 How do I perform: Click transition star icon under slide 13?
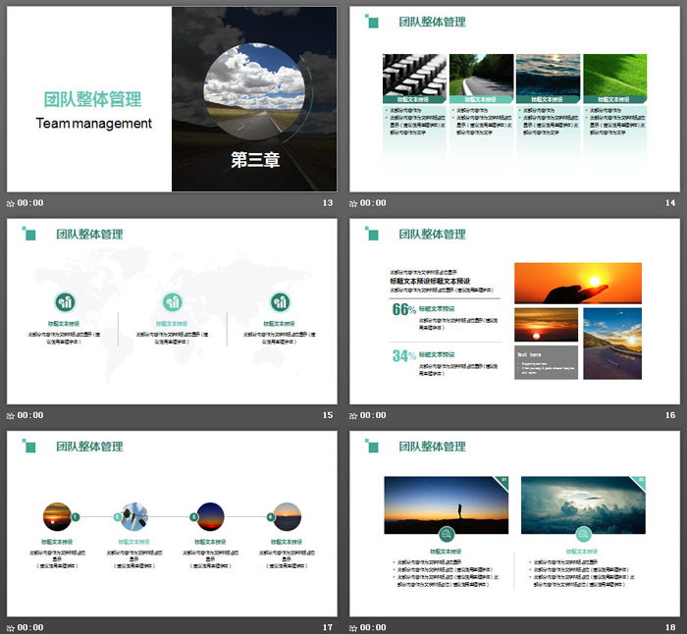(x=11, y=203)
